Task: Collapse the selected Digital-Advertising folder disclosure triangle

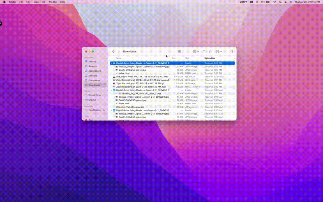Action: [x=111, y=63]
